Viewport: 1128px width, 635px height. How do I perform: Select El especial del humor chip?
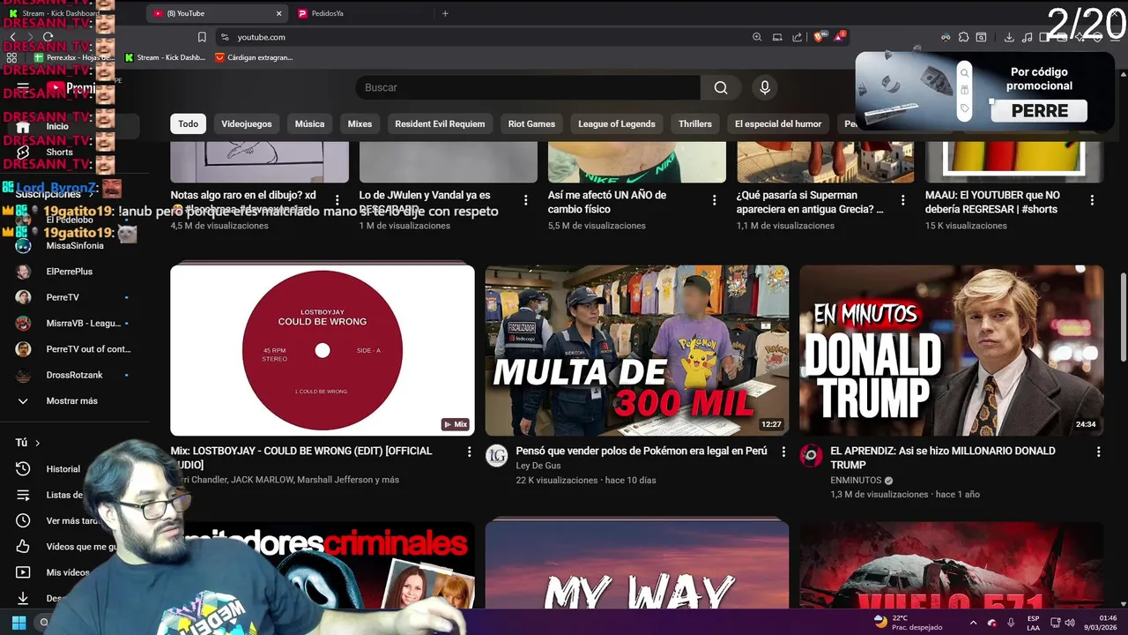(x=778, y=123)
